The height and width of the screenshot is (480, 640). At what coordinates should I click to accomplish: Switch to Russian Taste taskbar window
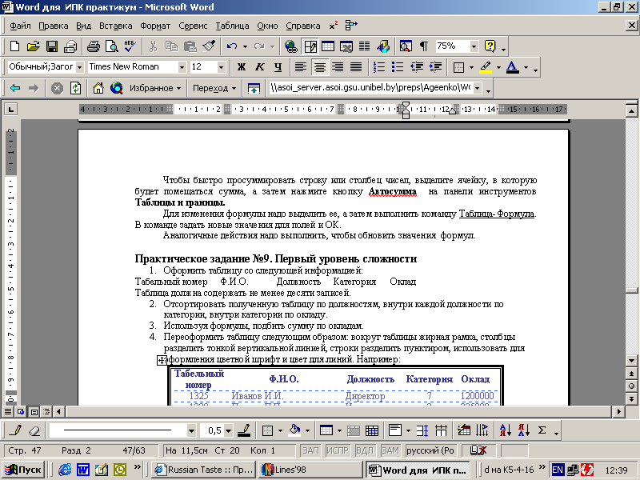pos(203,470)
